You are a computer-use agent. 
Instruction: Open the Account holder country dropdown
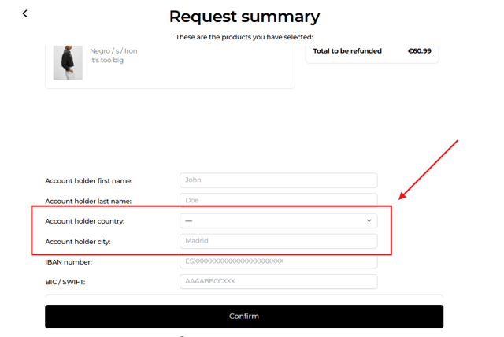278,220
